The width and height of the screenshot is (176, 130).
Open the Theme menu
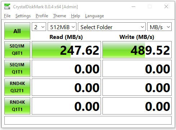click(x=60, y=16)
